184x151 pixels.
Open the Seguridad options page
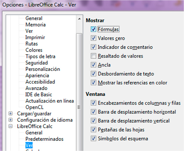coord(36,63)
